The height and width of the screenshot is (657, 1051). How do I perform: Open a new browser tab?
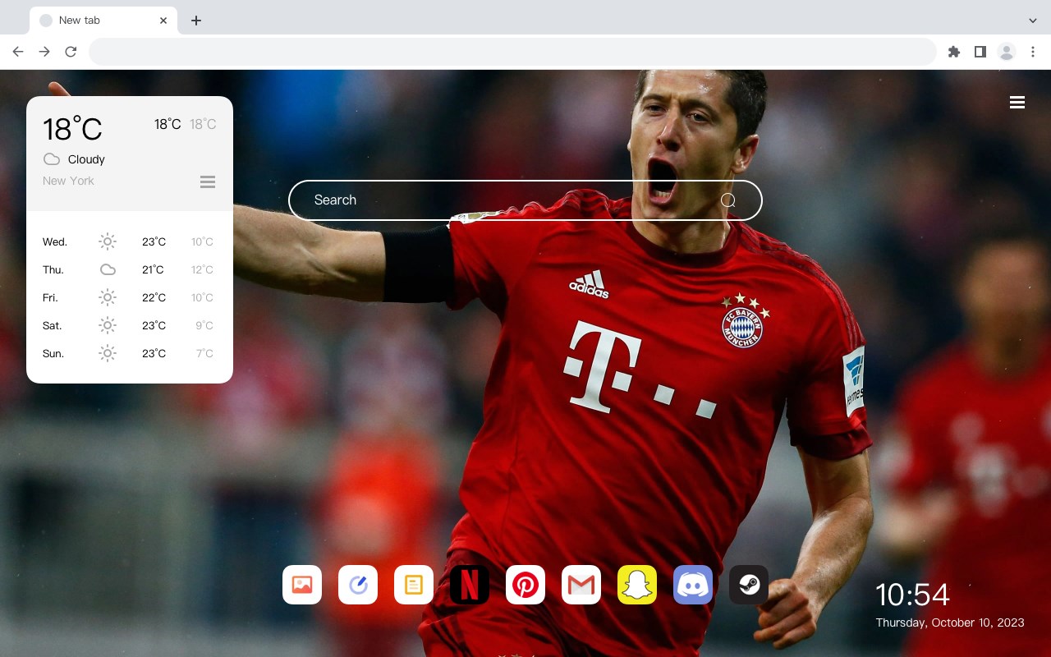point(195,21)
